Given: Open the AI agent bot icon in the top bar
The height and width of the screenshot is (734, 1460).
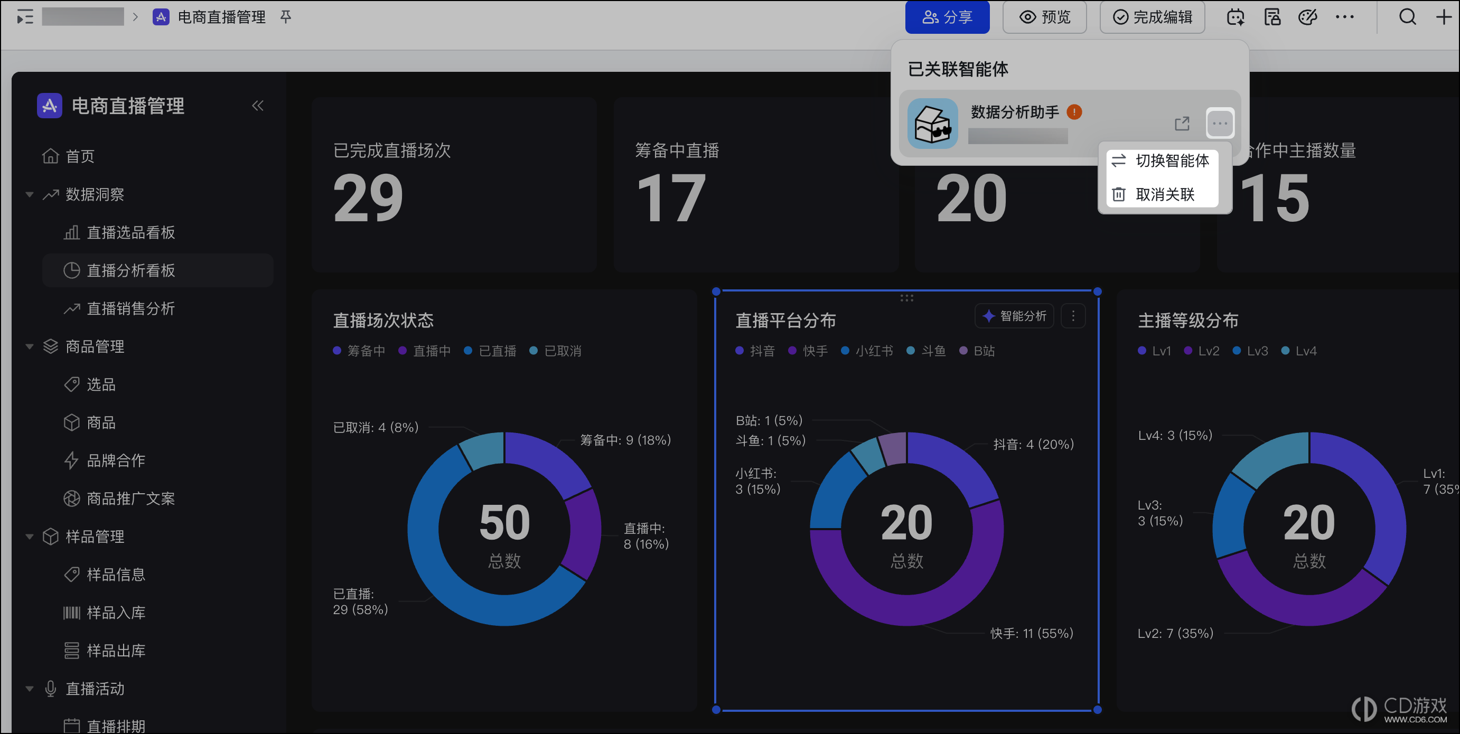Looking at the screenshot, I should (x=1236, y=17).
